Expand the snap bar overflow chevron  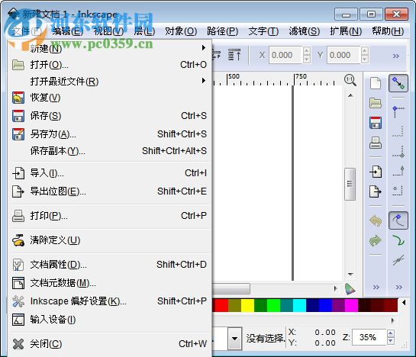click(398, 287)
